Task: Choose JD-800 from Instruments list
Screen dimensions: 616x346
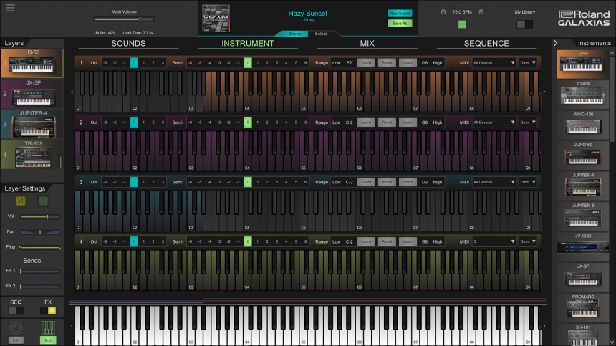Action: coord(582,94)
